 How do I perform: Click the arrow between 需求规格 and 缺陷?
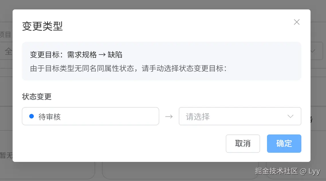coord(102,55)
